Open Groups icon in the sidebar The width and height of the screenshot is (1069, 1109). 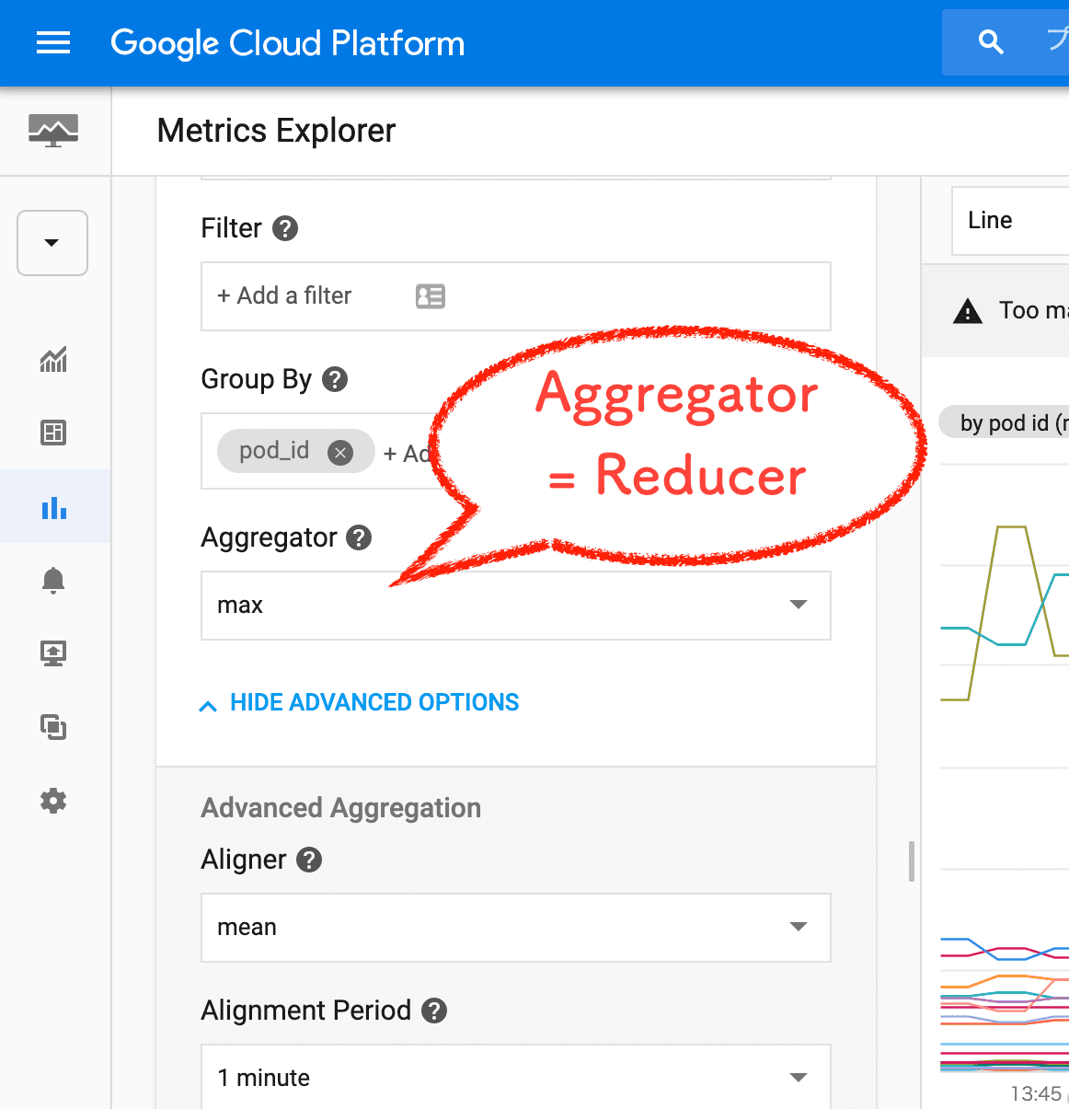point(53,727)
